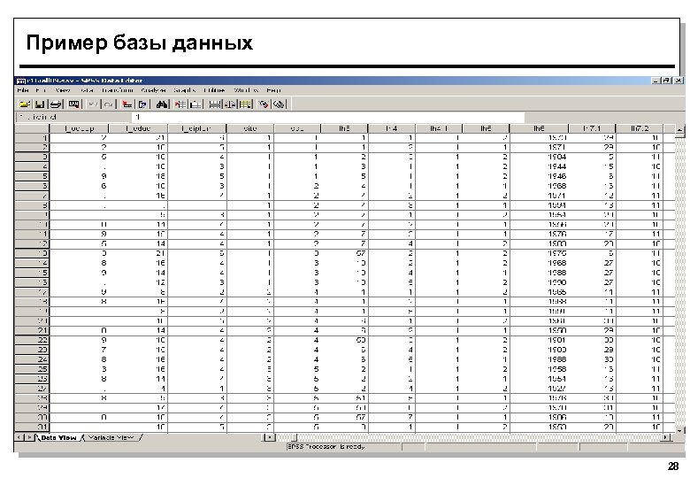Viewport: 690px width, 478px height.
Task: Click the Undo toolbar icon
Action: pos(93,104)
